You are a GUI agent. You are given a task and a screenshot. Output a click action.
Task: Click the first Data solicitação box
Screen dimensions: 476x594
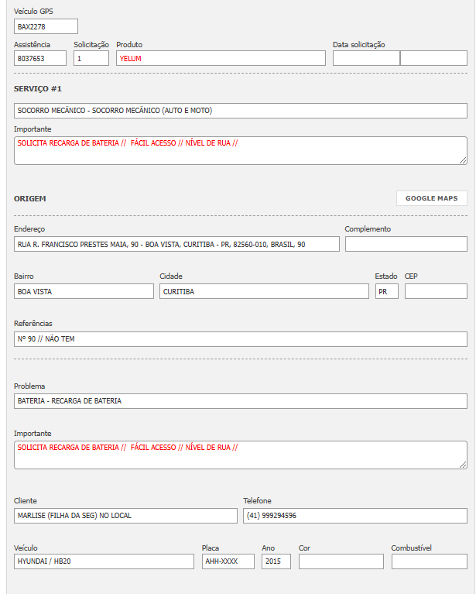click(365, 58)
